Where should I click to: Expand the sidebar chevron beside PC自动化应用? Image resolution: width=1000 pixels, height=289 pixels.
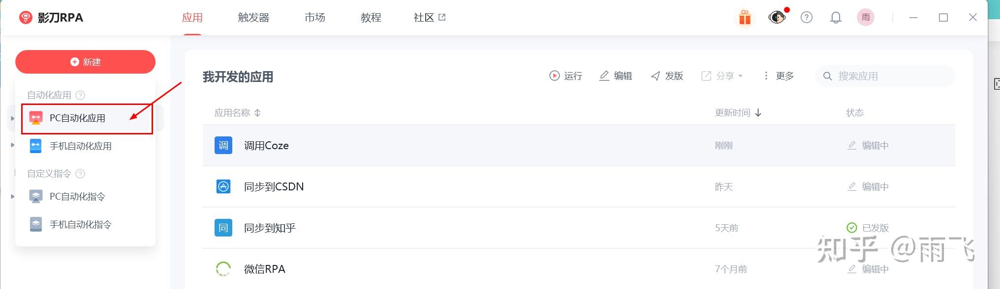click(12, 118)
